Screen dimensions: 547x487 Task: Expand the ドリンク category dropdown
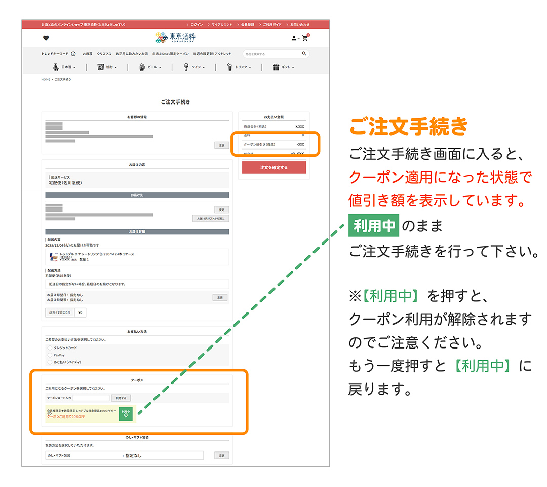click(250, 67)
